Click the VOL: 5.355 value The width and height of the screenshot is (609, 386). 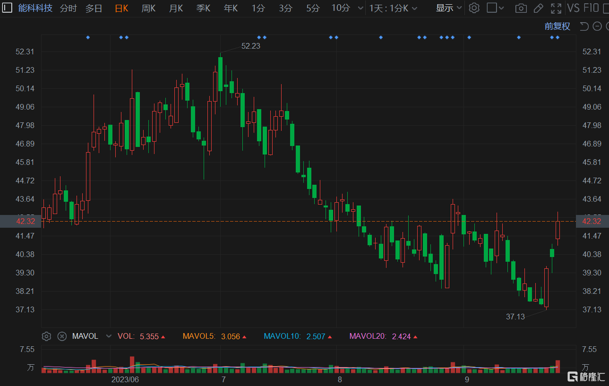141,336
